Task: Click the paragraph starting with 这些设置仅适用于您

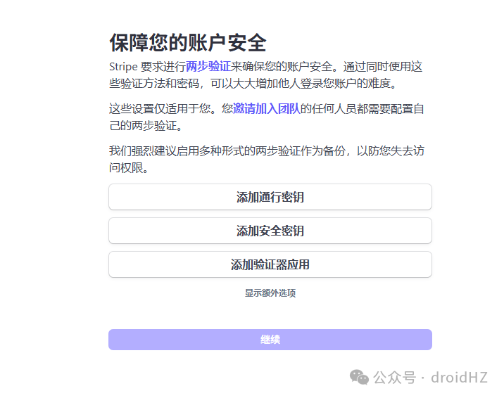Action: pos(267,117)
